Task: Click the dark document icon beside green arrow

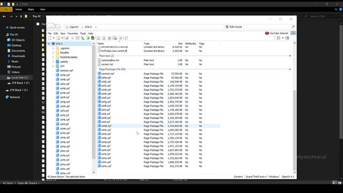Action: click(x=93, y=38)
